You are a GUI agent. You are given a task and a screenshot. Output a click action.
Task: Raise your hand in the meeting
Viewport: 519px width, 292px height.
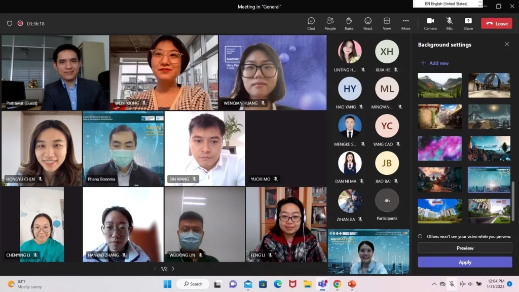tap(349, 23)
